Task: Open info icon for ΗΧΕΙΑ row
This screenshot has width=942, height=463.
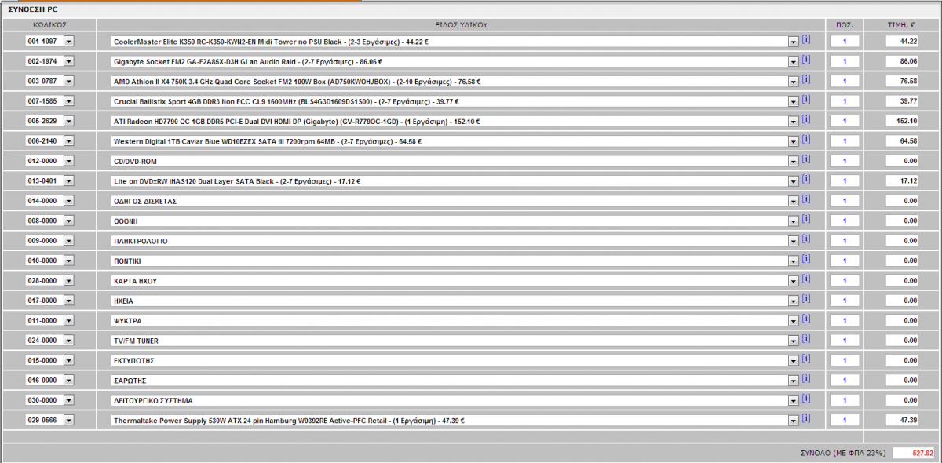Action: [x=805, y=299]
